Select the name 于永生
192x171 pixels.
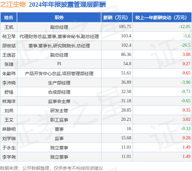coord(9,148)
